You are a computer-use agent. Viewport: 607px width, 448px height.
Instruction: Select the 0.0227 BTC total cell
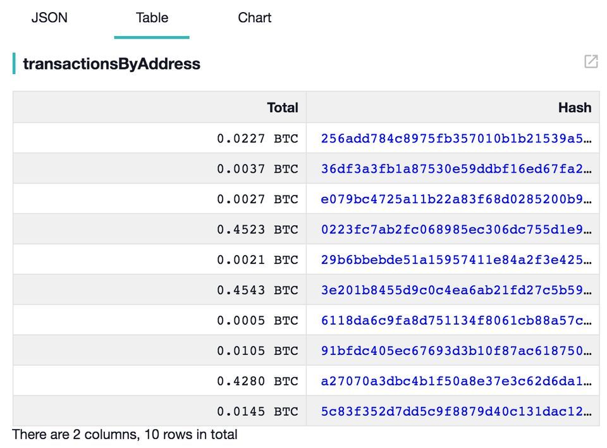point(257,139)
